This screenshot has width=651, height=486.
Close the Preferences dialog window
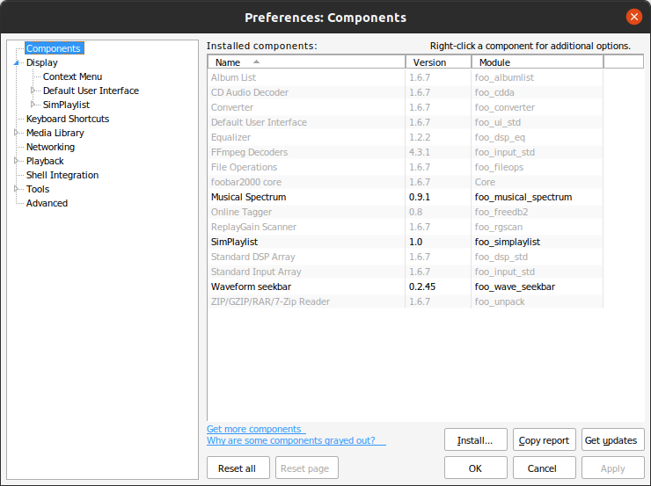(x=634, y=17)
